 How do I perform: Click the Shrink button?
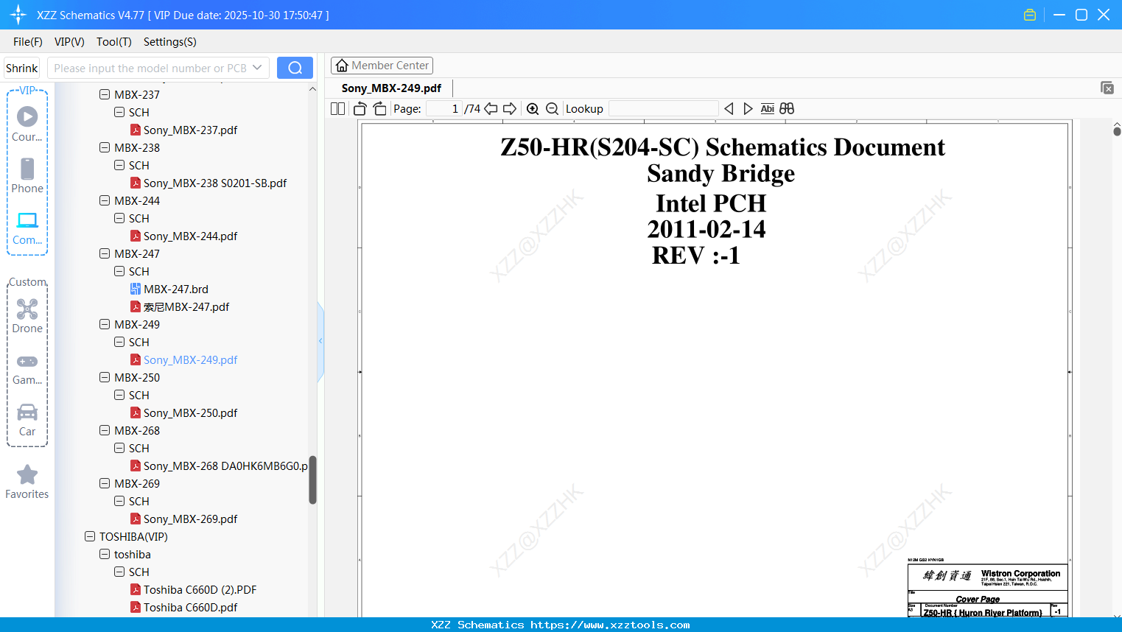click(22, 68)
